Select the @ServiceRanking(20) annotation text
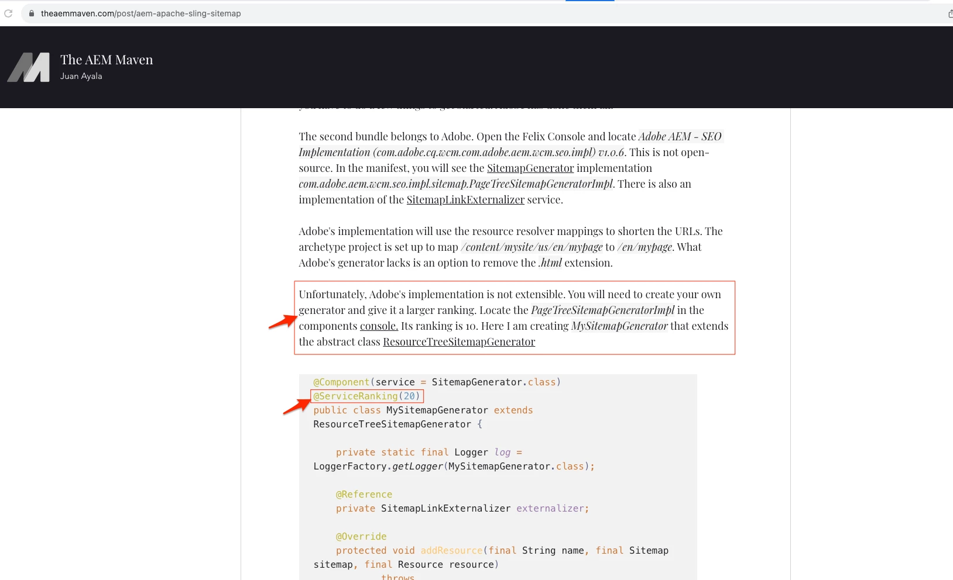953x580 pixels. (366, 396)
